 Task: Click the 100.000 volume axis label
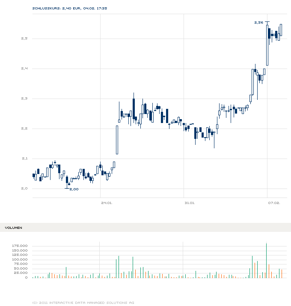(x=21, y=260)
